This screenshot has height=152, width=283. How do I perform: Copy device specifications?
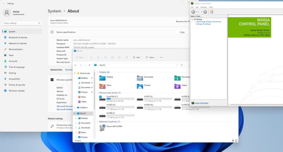coord(182,32)
